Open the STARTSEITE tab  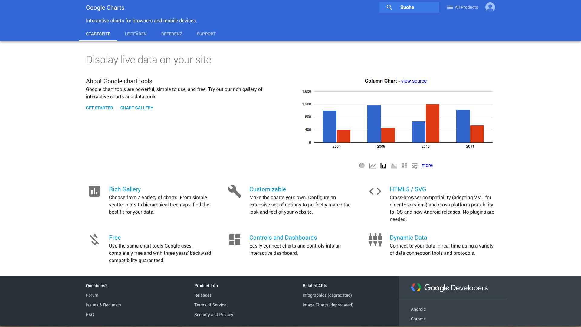pyautogui.click(x=98, y=34)
